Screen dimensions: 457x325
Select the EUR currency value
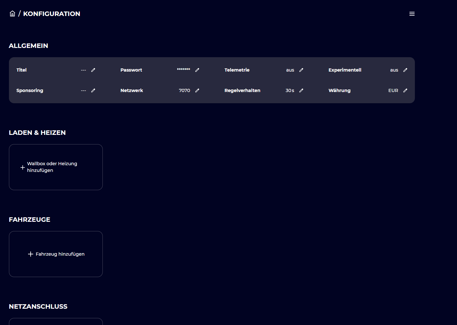(x=393, y=90)
